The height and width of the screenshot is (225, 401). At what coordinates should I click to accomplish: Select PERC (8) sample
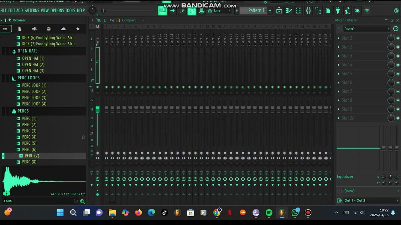pos(29,162)
